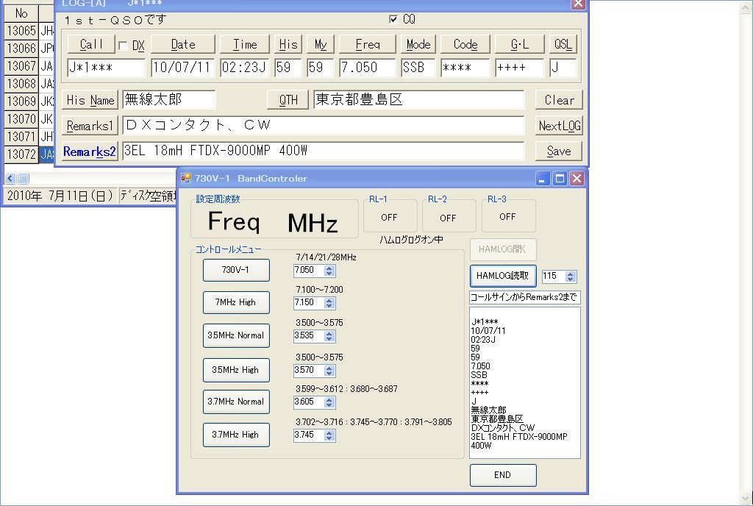Image resolution: width=753 pixels, height=506 pixels.
Task: Click the horizontal scrollbar left arrow in log list
Action: click(10, 179)
